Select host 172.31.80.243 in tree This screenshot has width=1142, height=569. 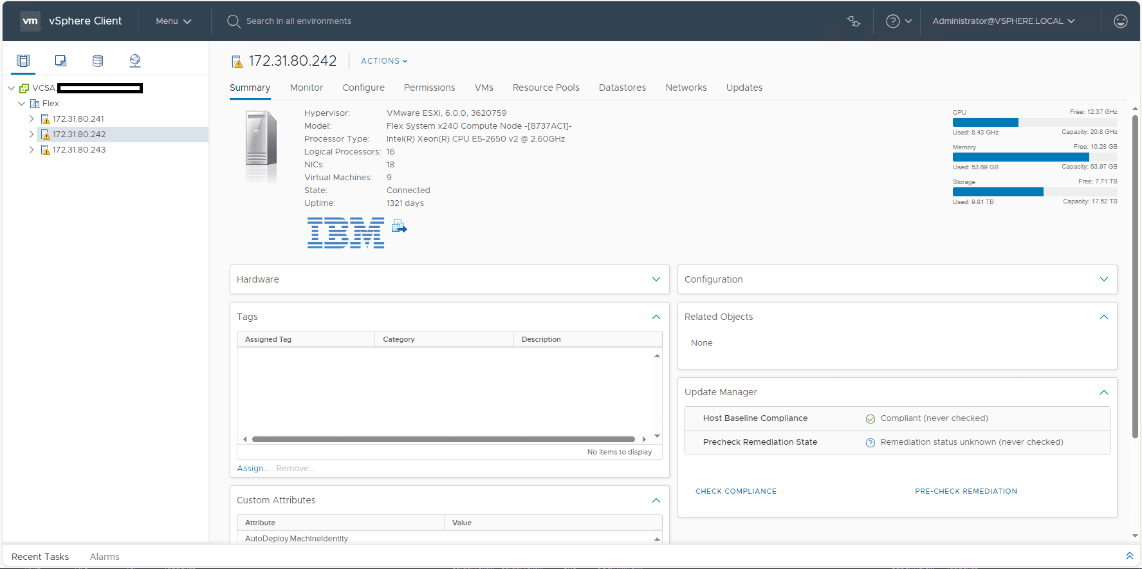(x=79, y=150)
